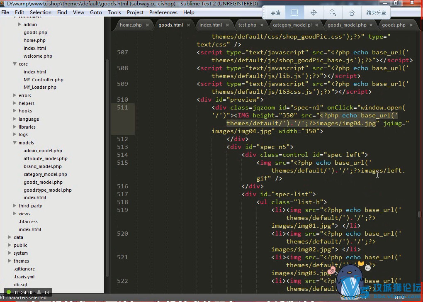Open the Project menu
The width and height of the screenshot is (423, 302).
135,12
